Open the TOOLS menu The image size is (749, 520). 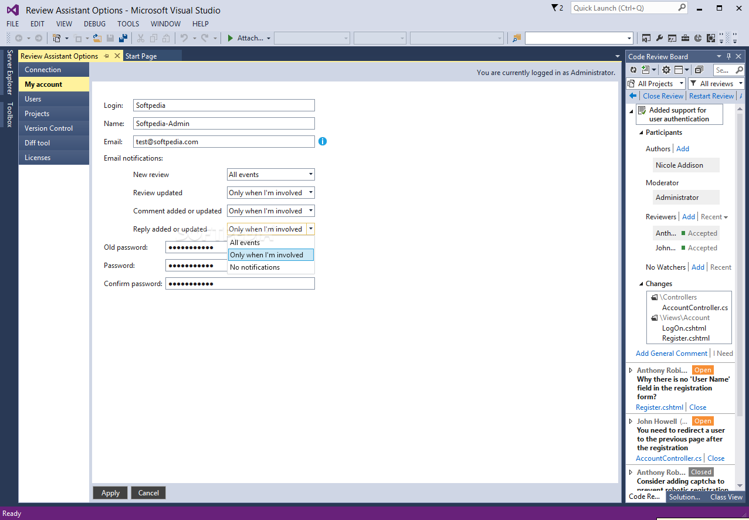coord(128,24)
